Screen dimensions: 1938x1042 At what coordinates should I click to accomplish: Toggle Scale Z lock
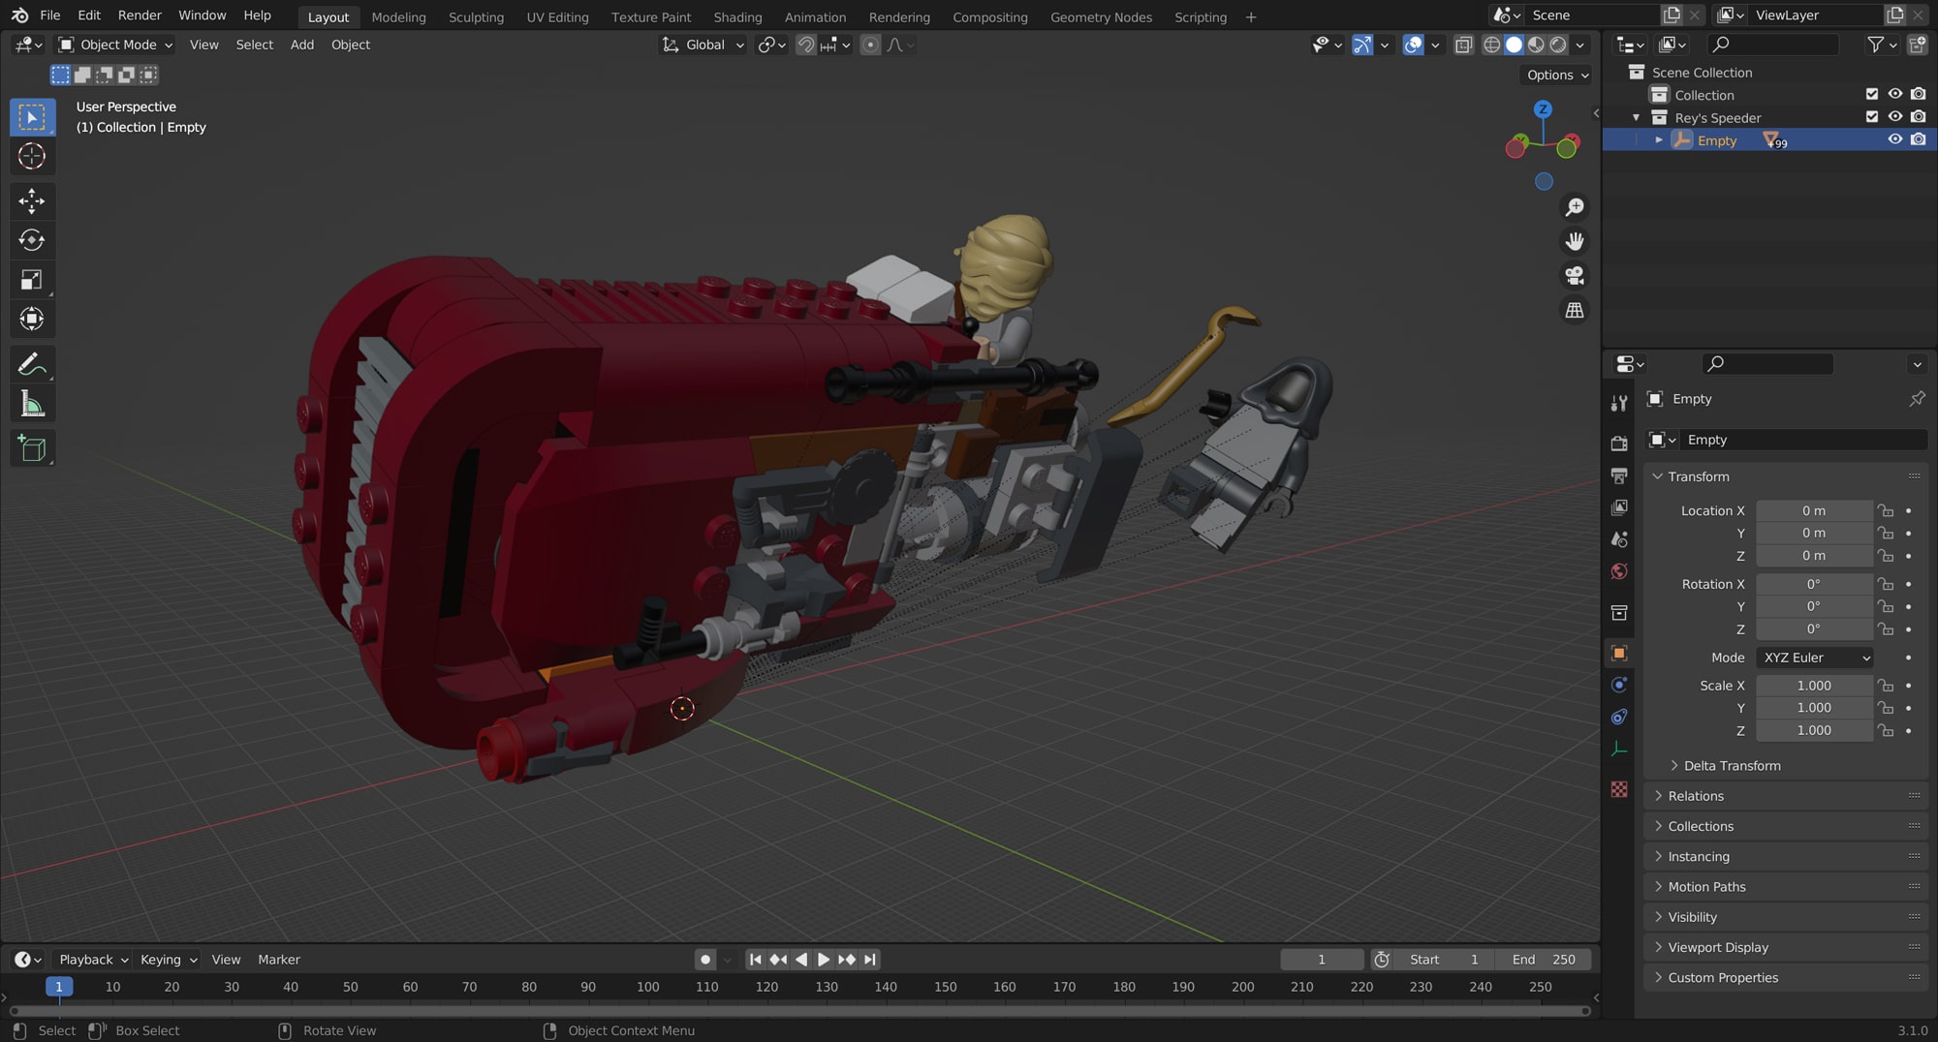(x=1886, y=730)
